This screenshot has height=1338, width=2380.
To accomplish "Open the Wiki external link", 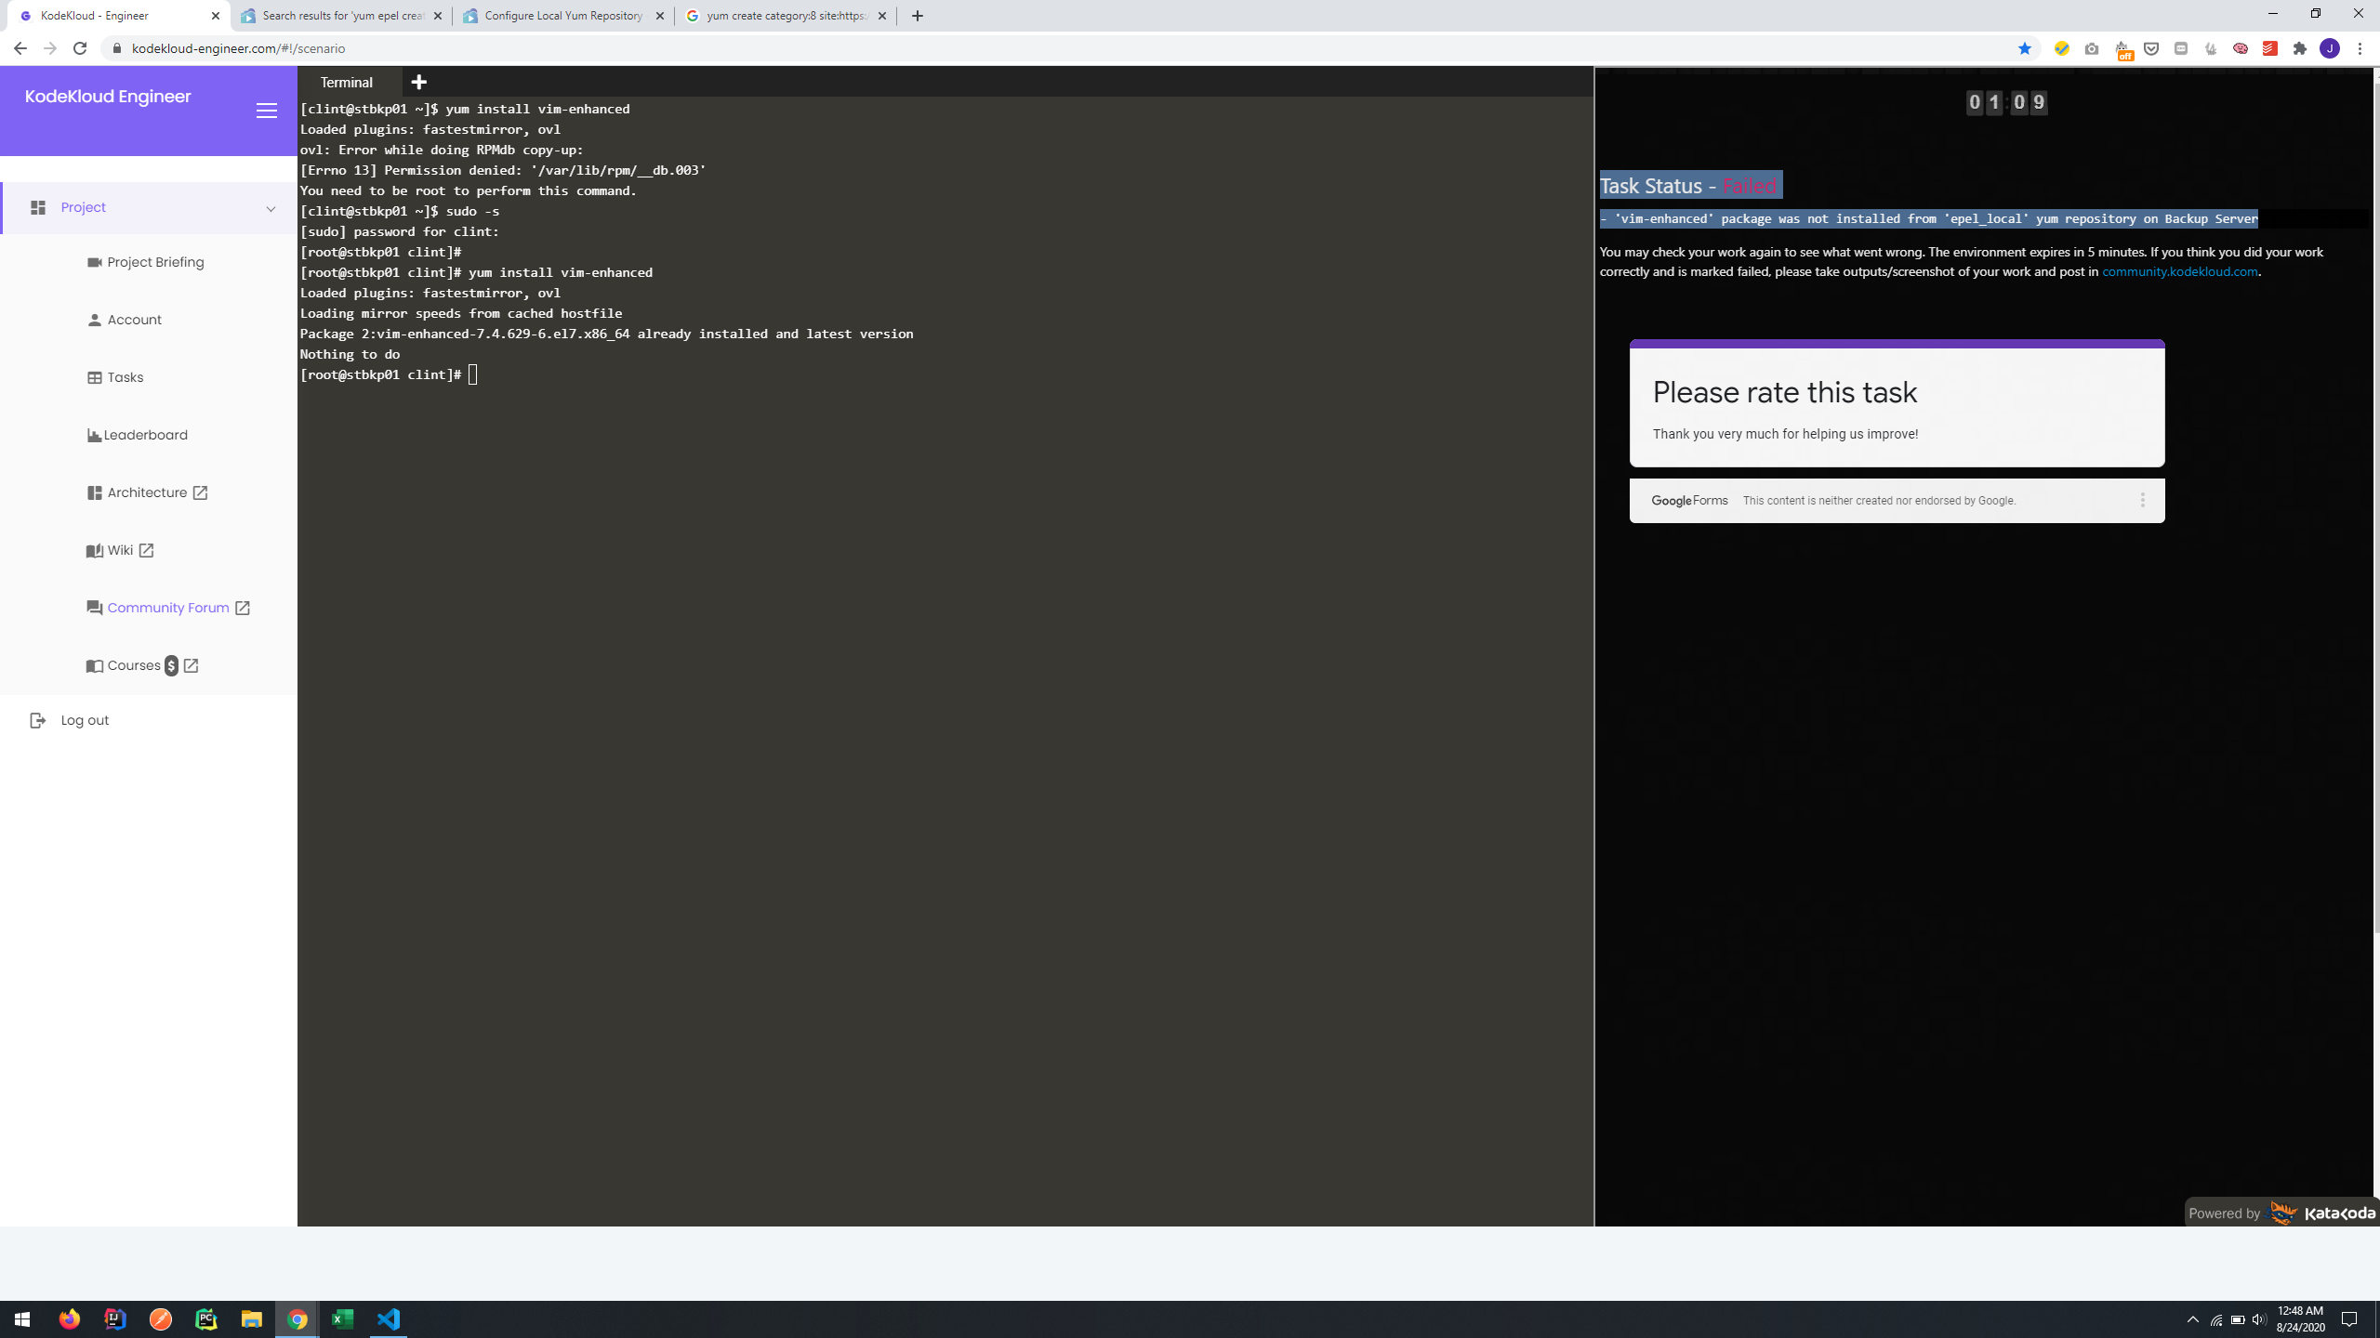I will pyautogui.click(x=120, y=550).
